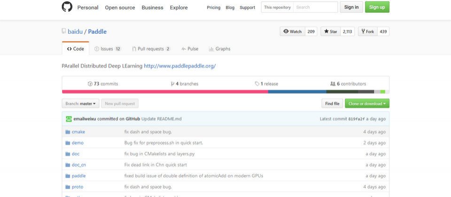This screenshot has width=451, height=197.
Task: Click the This repository search scope label
Action: [277, 7]
